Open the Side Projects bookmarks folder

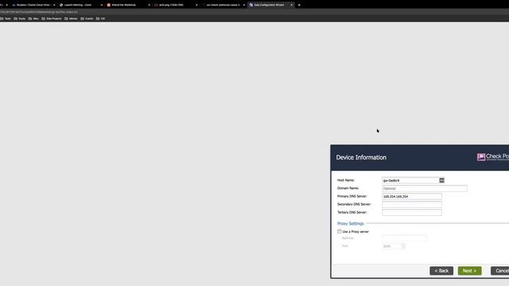(x=52, y=18)
